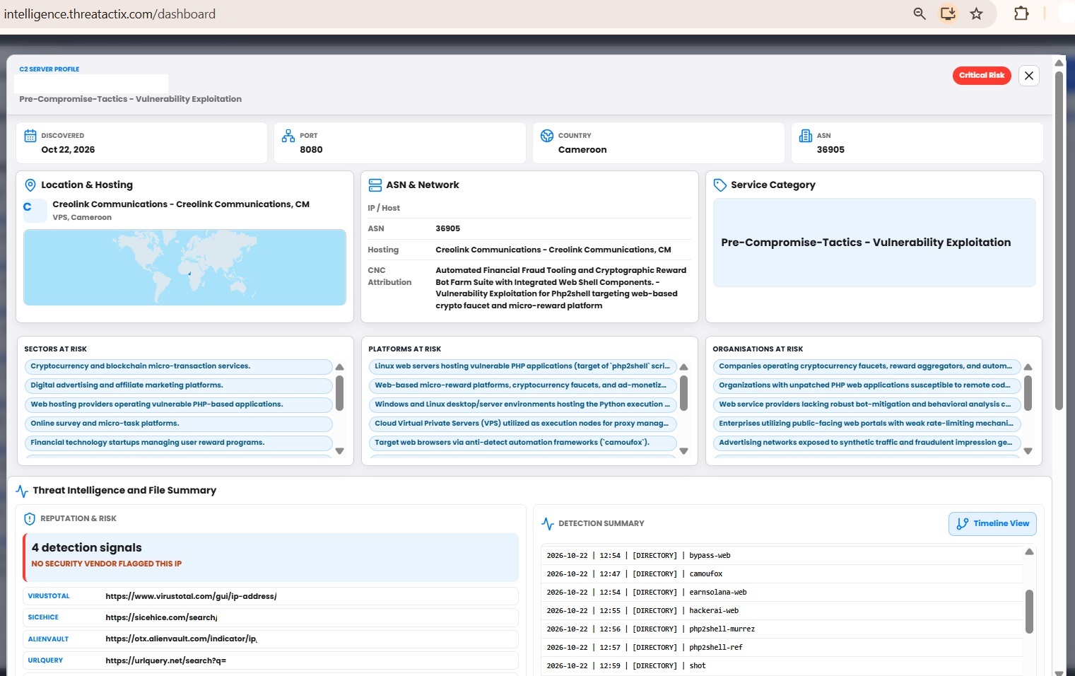Click the install app icon in address bar

(948, 13)
